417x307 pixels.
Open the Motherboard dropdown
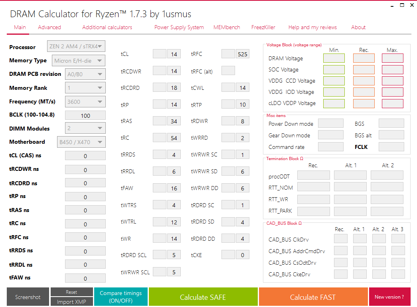(x=81, y=142)
